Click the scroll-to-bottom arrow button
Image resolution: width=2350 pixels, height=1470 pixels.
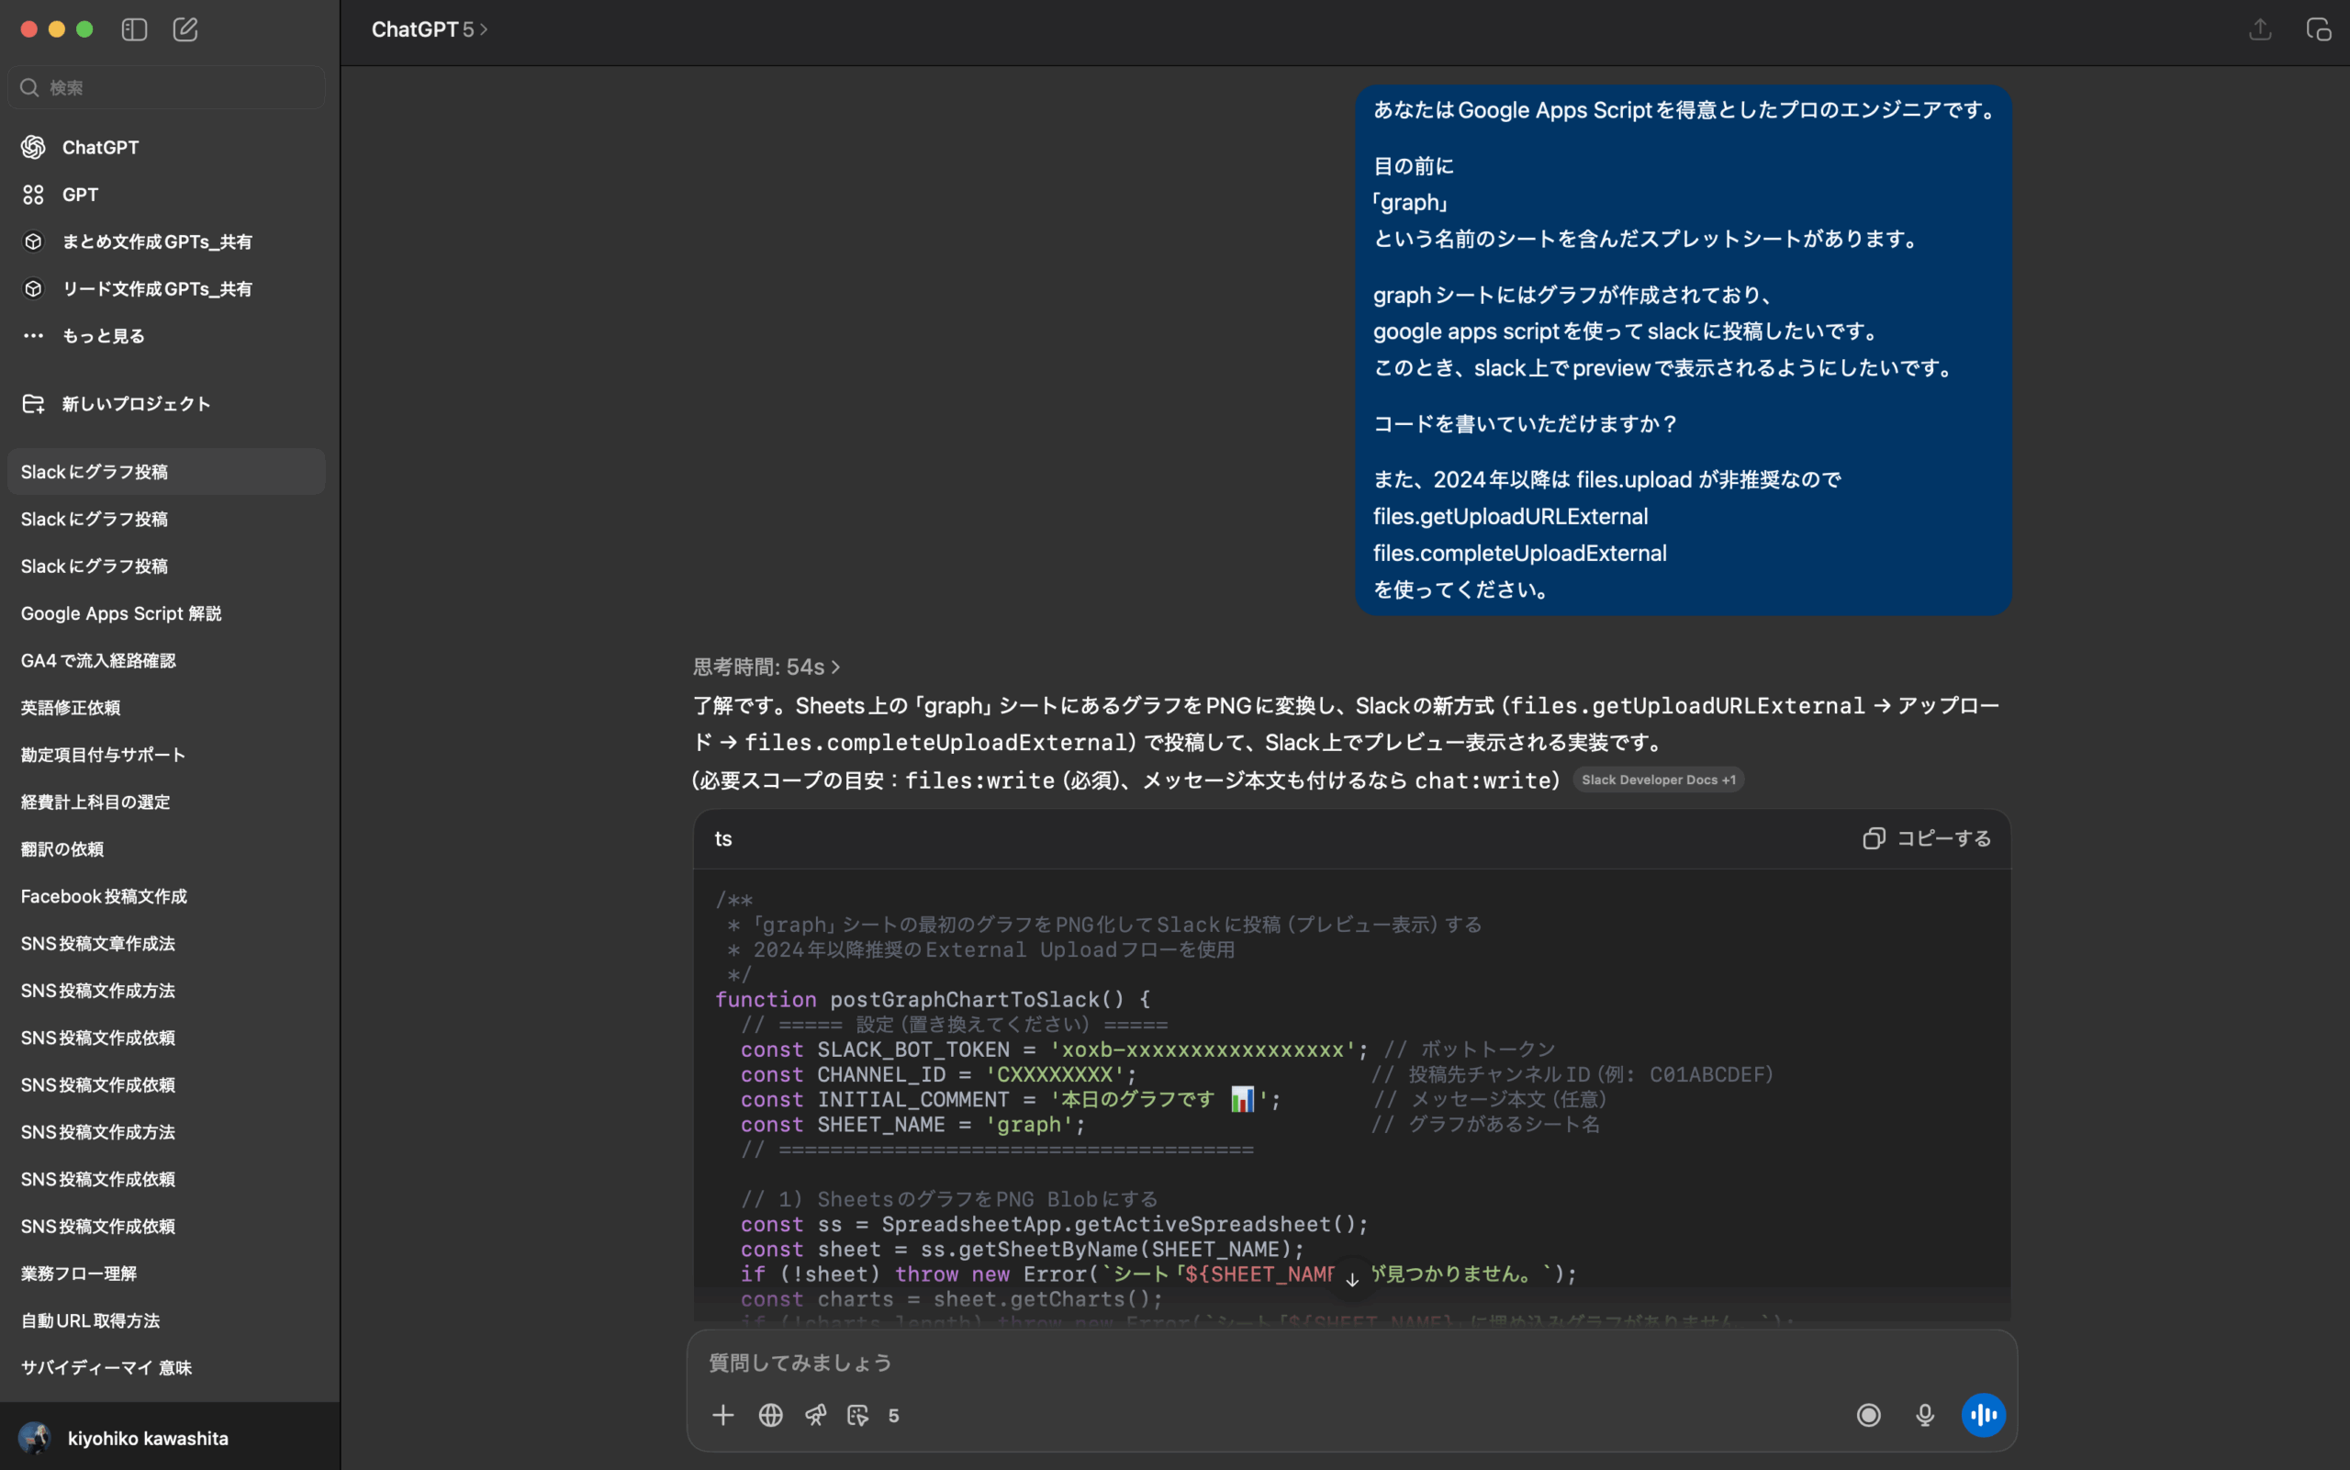[1352, 1279]
